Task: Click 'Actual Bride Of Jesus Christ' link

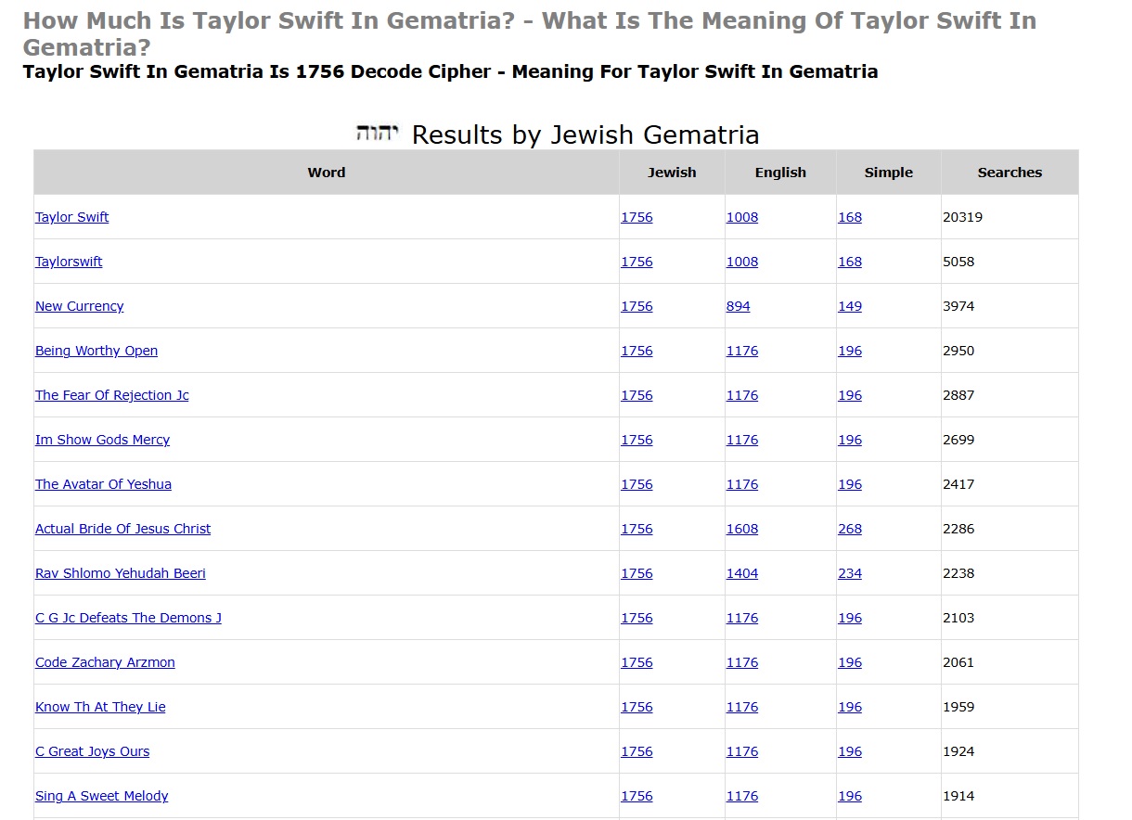Action: click(x=122, y=529)
